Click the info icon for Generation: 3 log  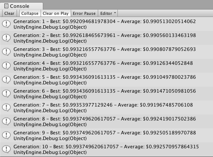click(7, 52)
